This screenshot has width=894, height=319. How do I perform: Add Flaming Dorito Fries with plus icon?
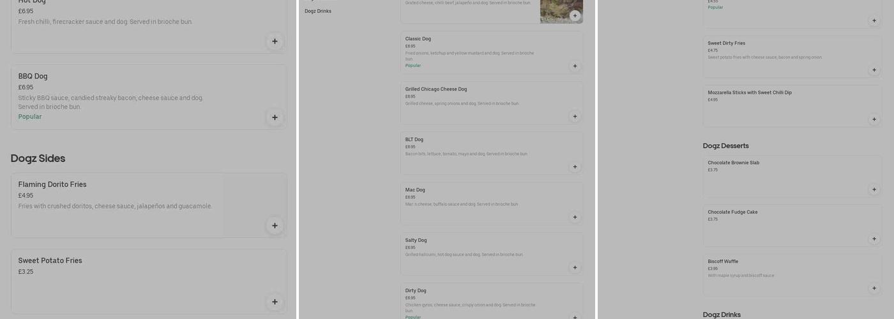[275, 226]
